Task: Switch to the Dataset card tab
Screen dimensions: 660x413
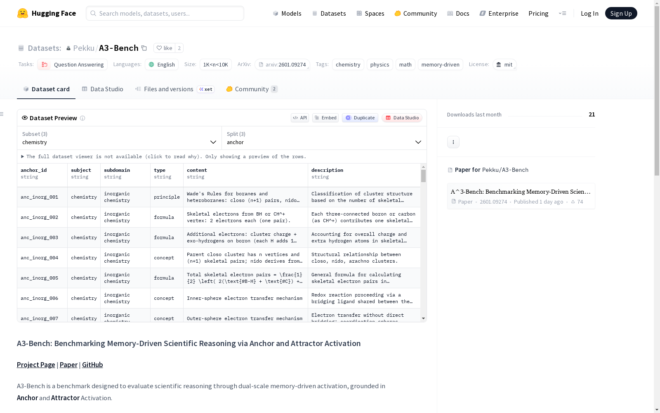Action: click(46, 89)
